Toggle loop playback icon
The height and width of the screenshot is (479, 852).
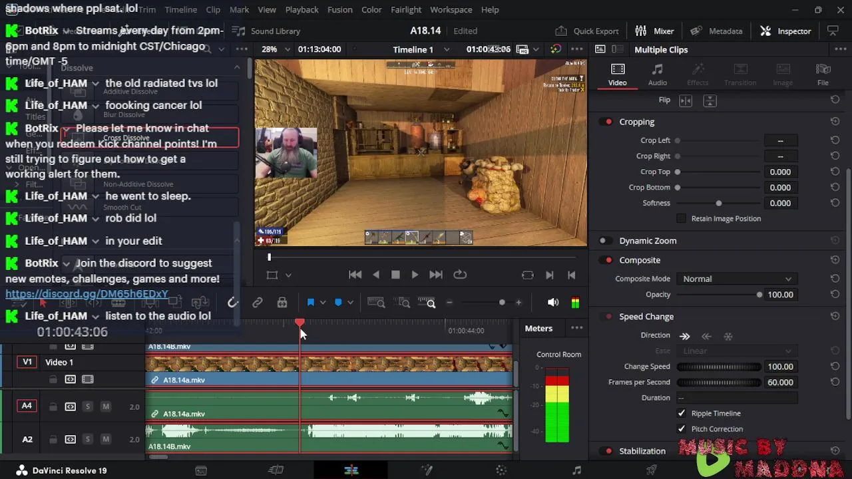(x=460, y=275)
